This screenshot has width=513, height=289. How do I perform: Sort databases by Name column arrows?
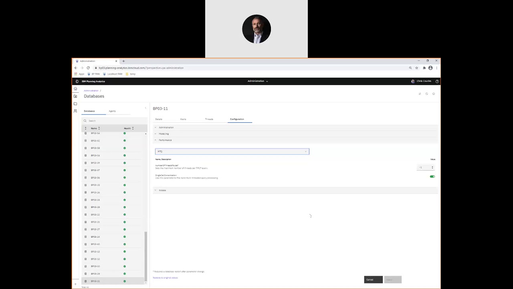pos(99,128)
